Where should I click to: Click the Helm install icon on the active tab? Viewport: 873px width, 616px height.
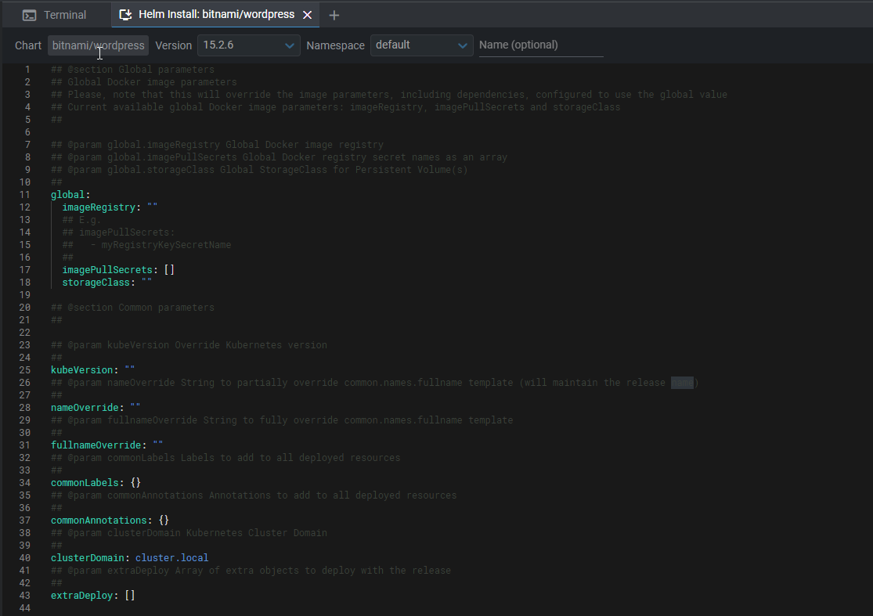click(x=127, y=14)
